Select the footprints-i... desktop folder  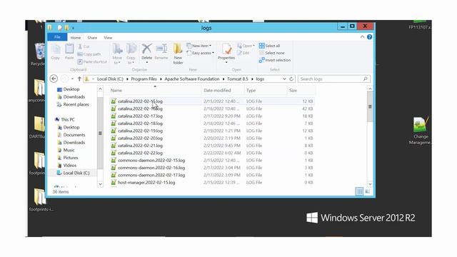pos(40,200)
